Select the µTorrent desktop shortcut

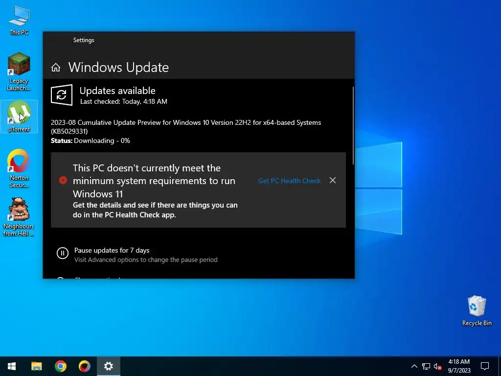19,117
